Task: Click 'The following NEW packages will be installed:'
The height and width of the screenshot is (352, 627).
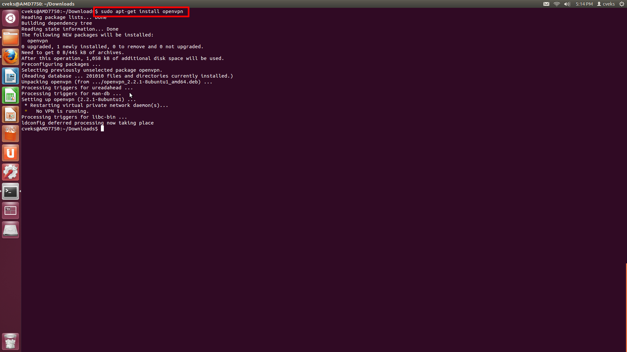Action: (88, 35)
